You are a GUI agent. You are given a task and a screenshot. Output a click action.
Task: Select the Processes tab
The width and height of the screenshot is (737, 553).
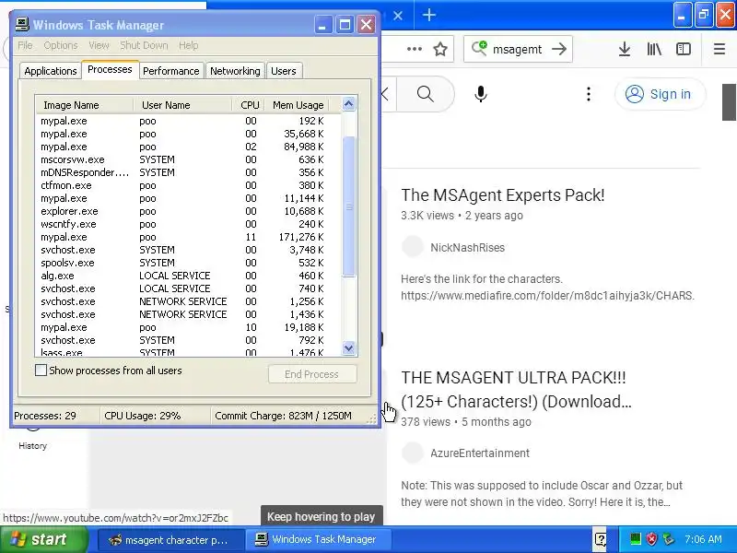(x=110, y=70)
